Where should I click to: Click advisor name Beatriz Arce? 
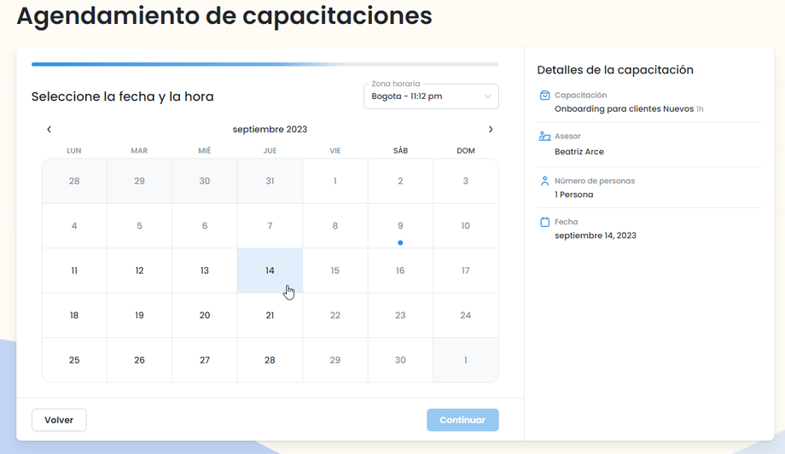[x=579, y=152]
